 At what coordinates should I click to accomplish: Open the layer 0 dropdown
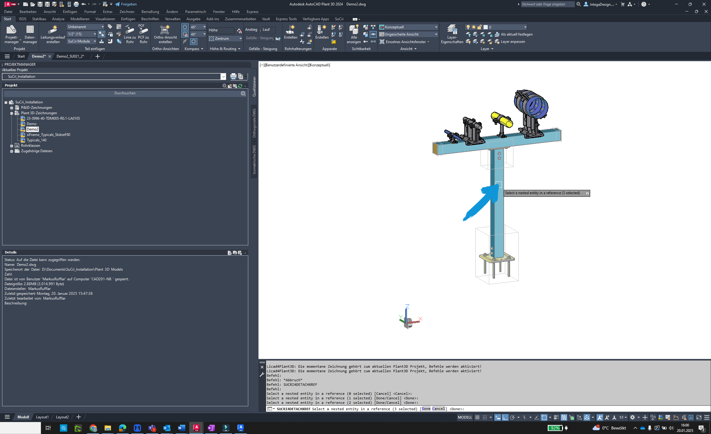click(x=496, y=27)
